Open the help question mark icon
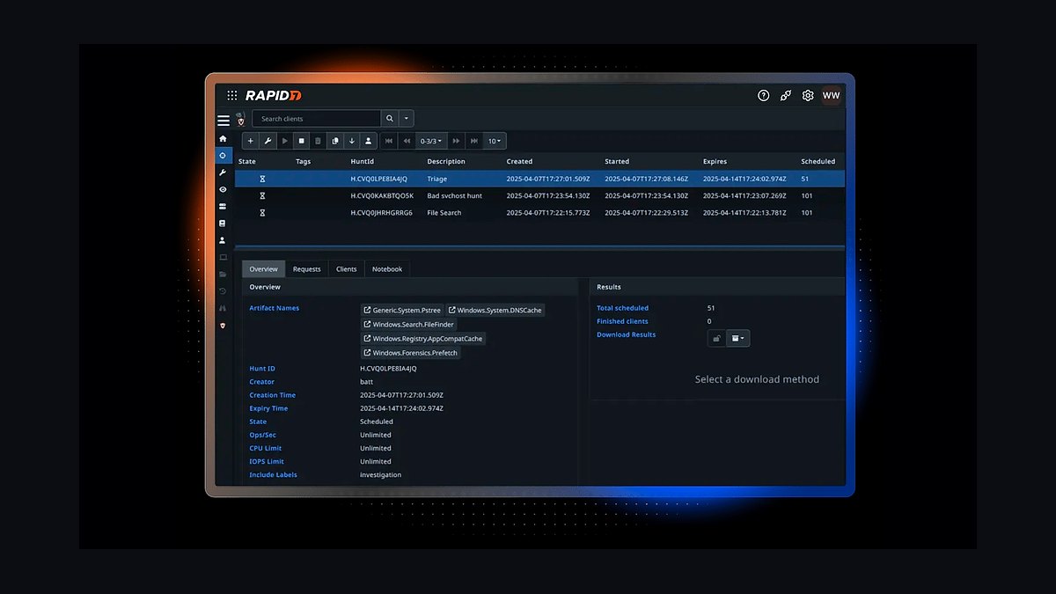 tap(764, 95)
